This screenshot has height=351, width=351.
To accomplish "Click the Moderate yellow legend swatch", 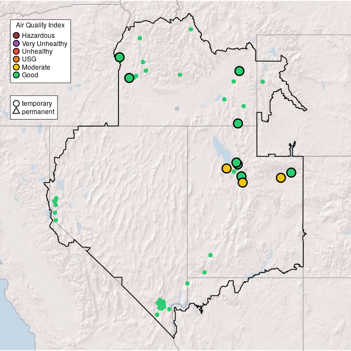I will (x=16, y=67).
